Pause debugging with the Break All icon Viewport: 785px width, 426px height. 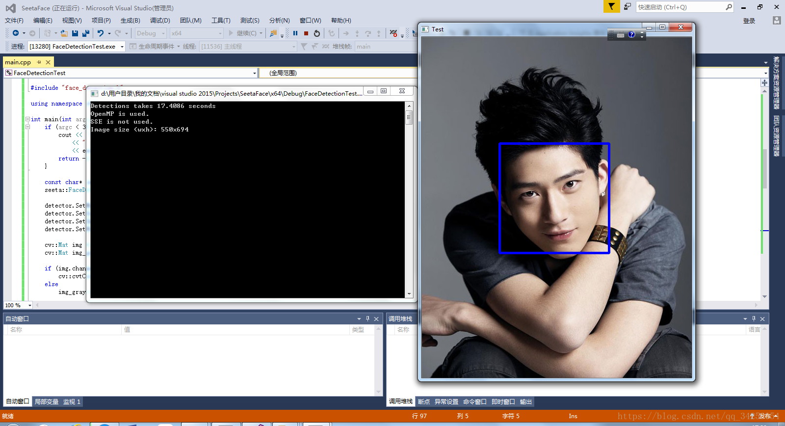pyautogui.click(x=295, y=33)
